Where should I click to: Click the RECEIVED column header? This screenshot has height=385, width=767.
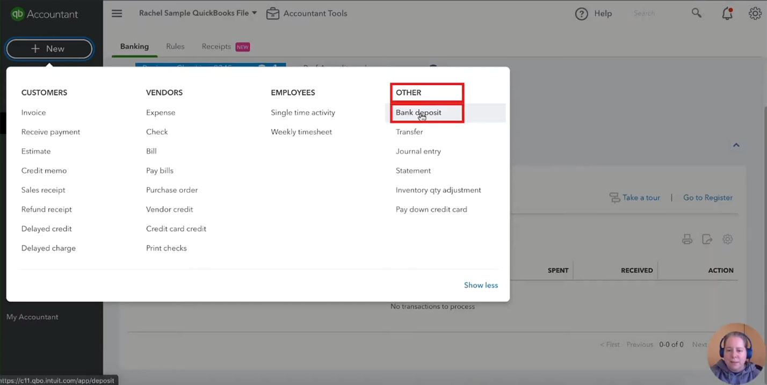[x=636, y=270]
